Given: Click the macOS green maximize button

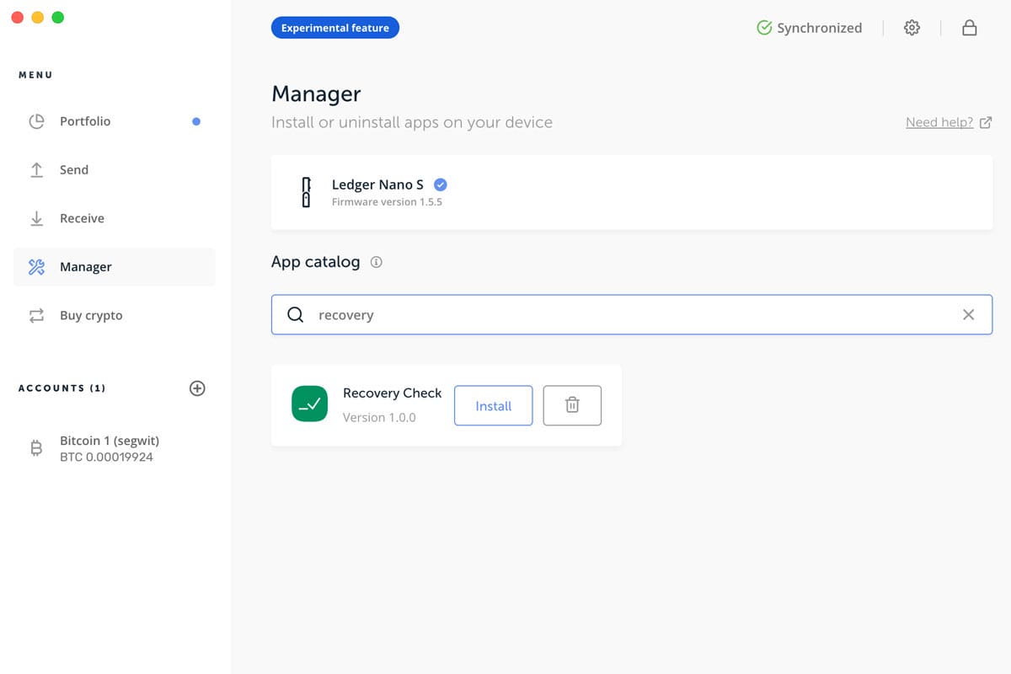Looking at the screenshot, I should pos(58,17).
